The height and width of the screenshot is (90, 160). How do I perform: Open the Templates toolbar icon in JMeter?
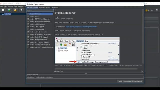pos(9,10)
